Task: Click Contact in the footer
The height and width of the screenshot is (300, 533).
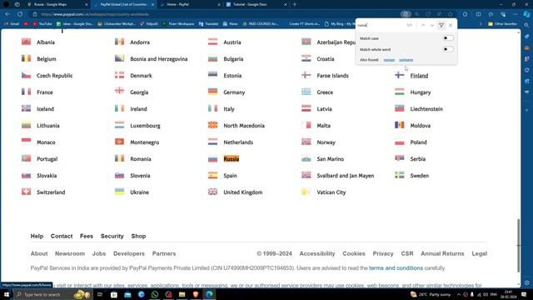Action: pyautogui.click(x=62, y=236)
